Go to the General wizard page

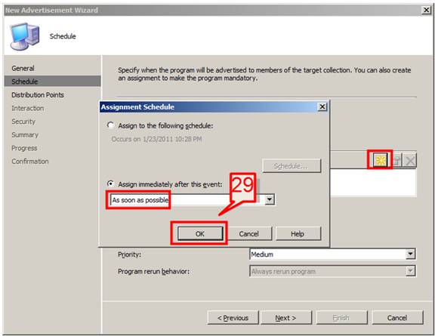23,68
